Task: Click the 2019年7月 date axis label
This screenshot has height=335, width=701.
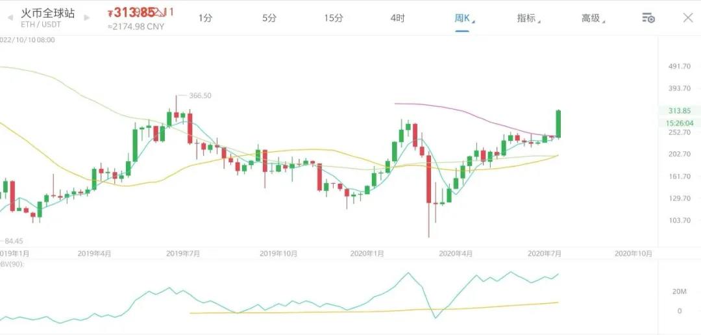Action: [182, 253]
